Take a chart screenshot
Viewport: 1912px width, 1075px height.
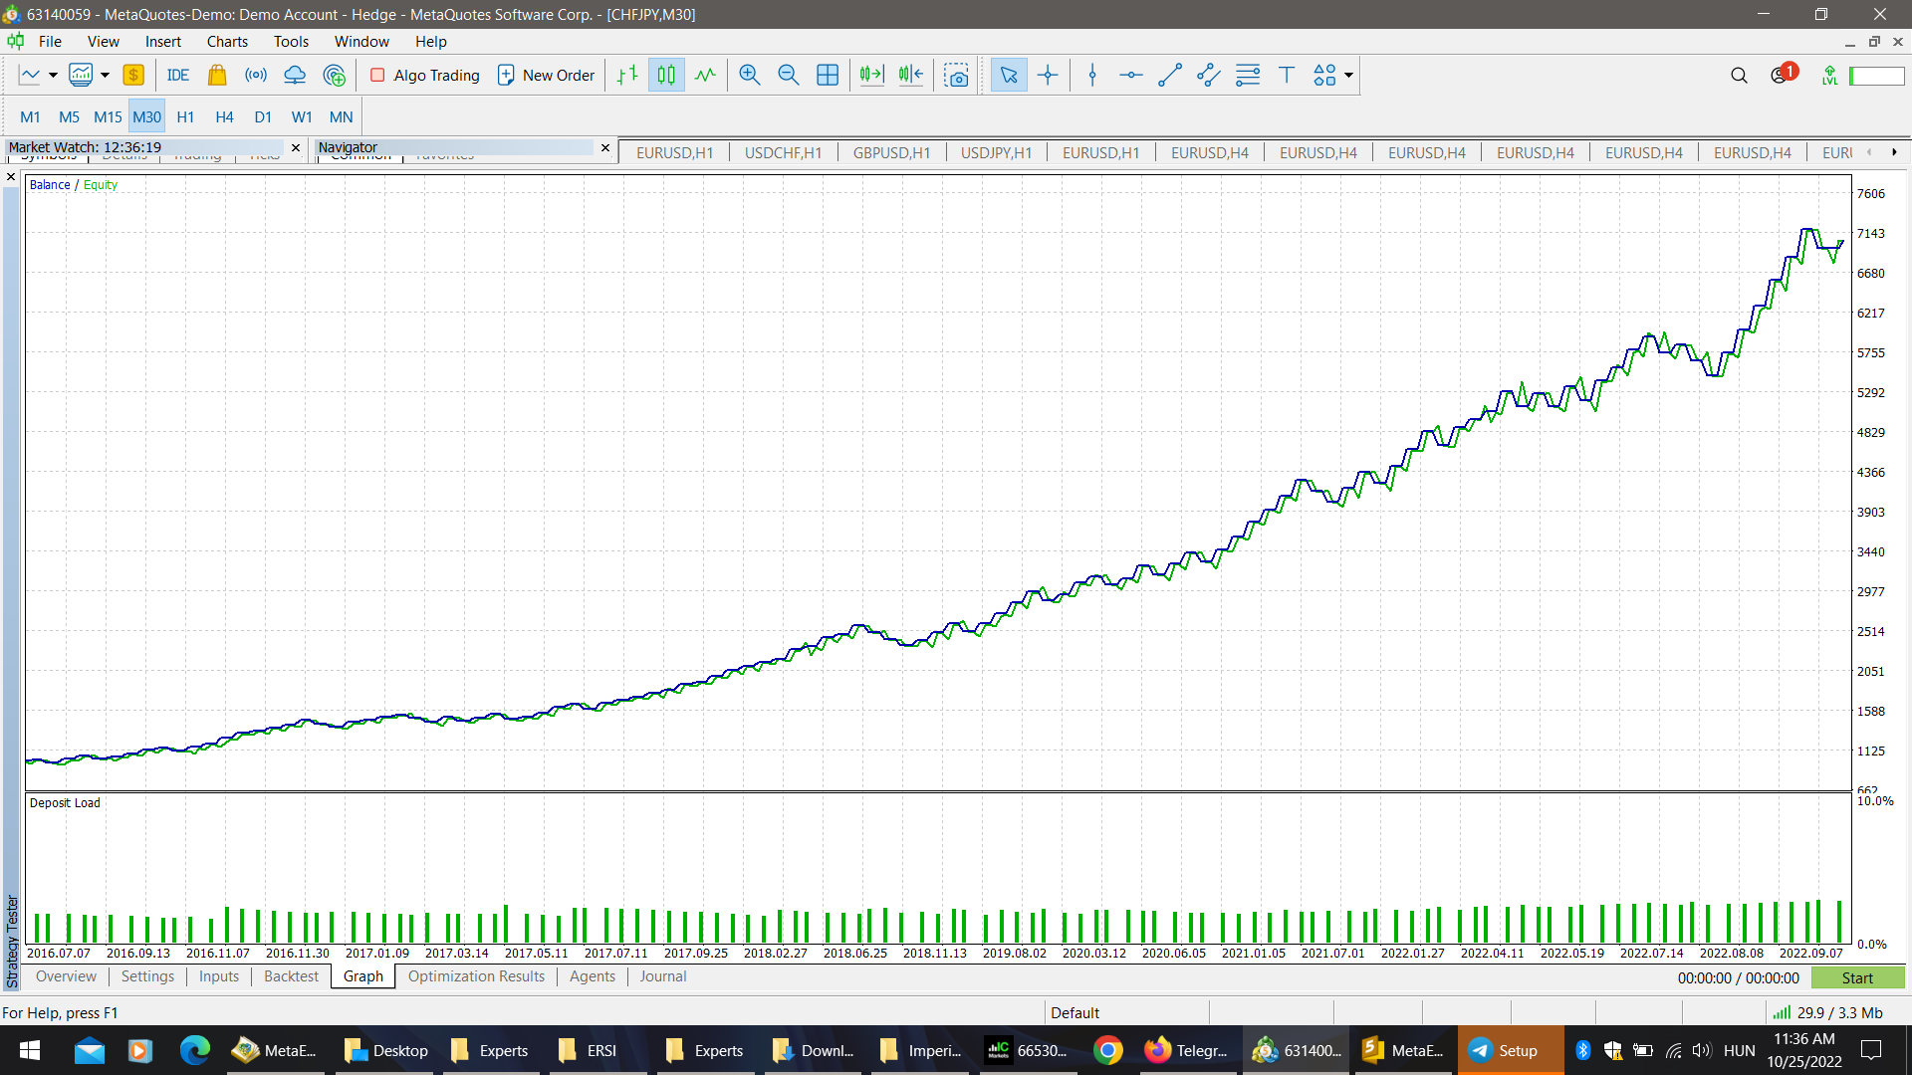[x=957, y=75]
